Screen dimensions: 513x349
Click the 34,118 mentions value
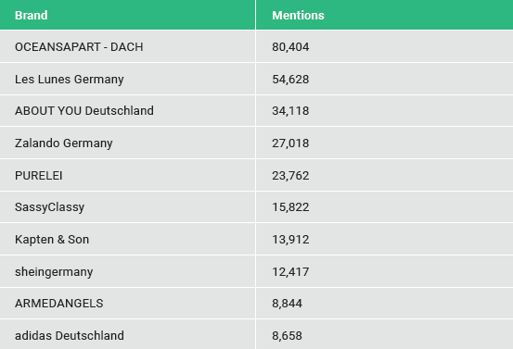(x=290, y=111)
